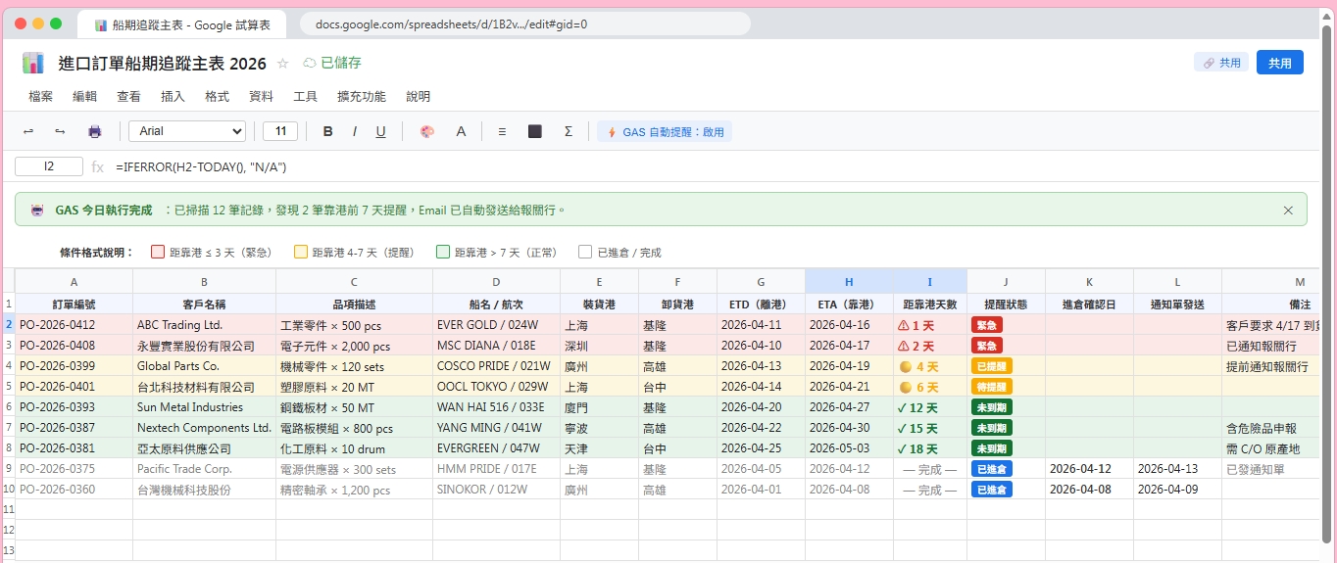Select row 5 header
1337x563 pixels.
(9, 387)
